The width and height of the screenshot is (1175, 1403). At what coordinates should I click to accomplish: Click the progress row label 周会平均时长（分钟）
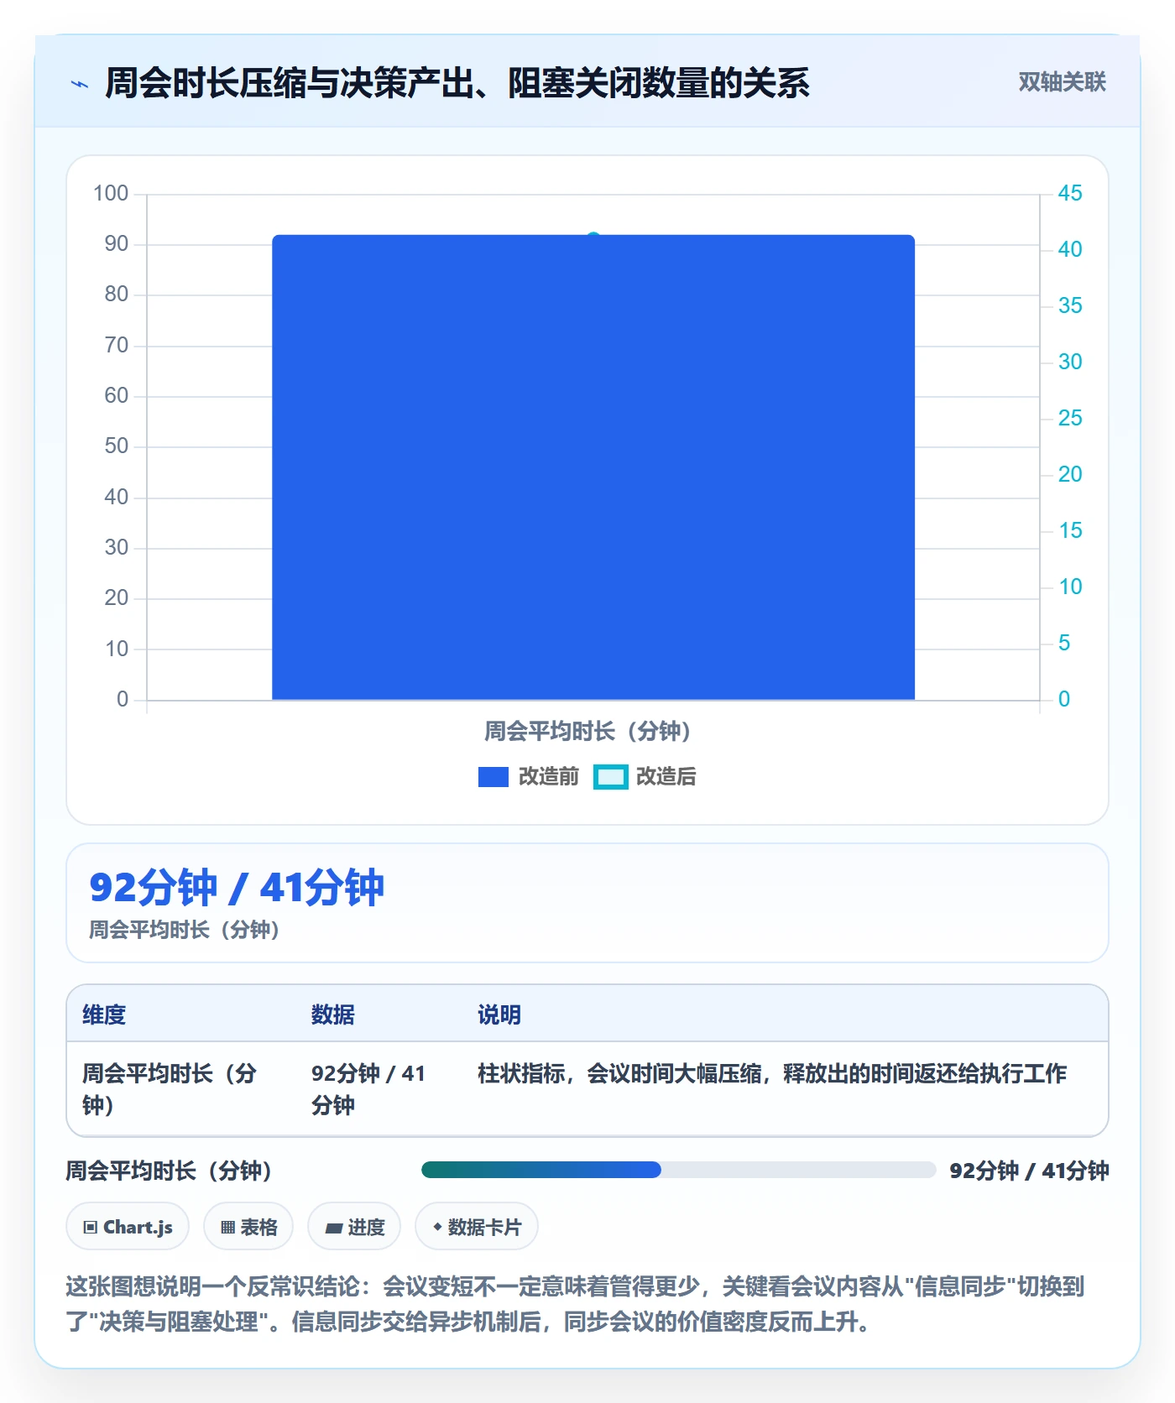pos(169,1171)
